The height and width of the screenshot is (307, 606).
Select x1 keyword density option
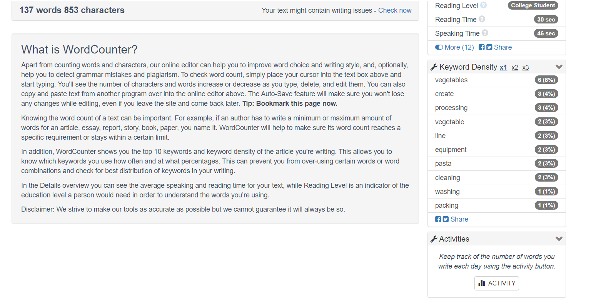pos(503,67)
